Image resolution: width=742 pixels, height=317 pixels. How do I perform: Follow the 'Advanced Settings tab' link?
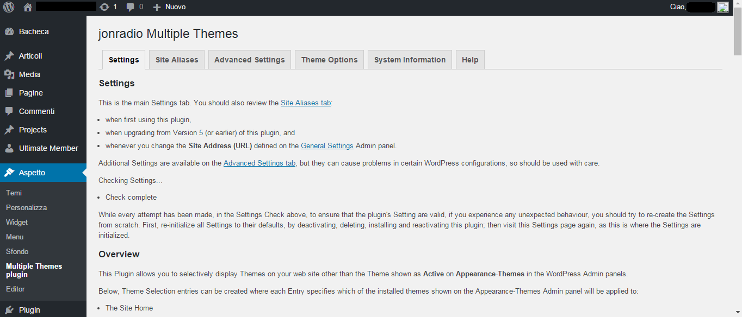[x=259, y=163]
